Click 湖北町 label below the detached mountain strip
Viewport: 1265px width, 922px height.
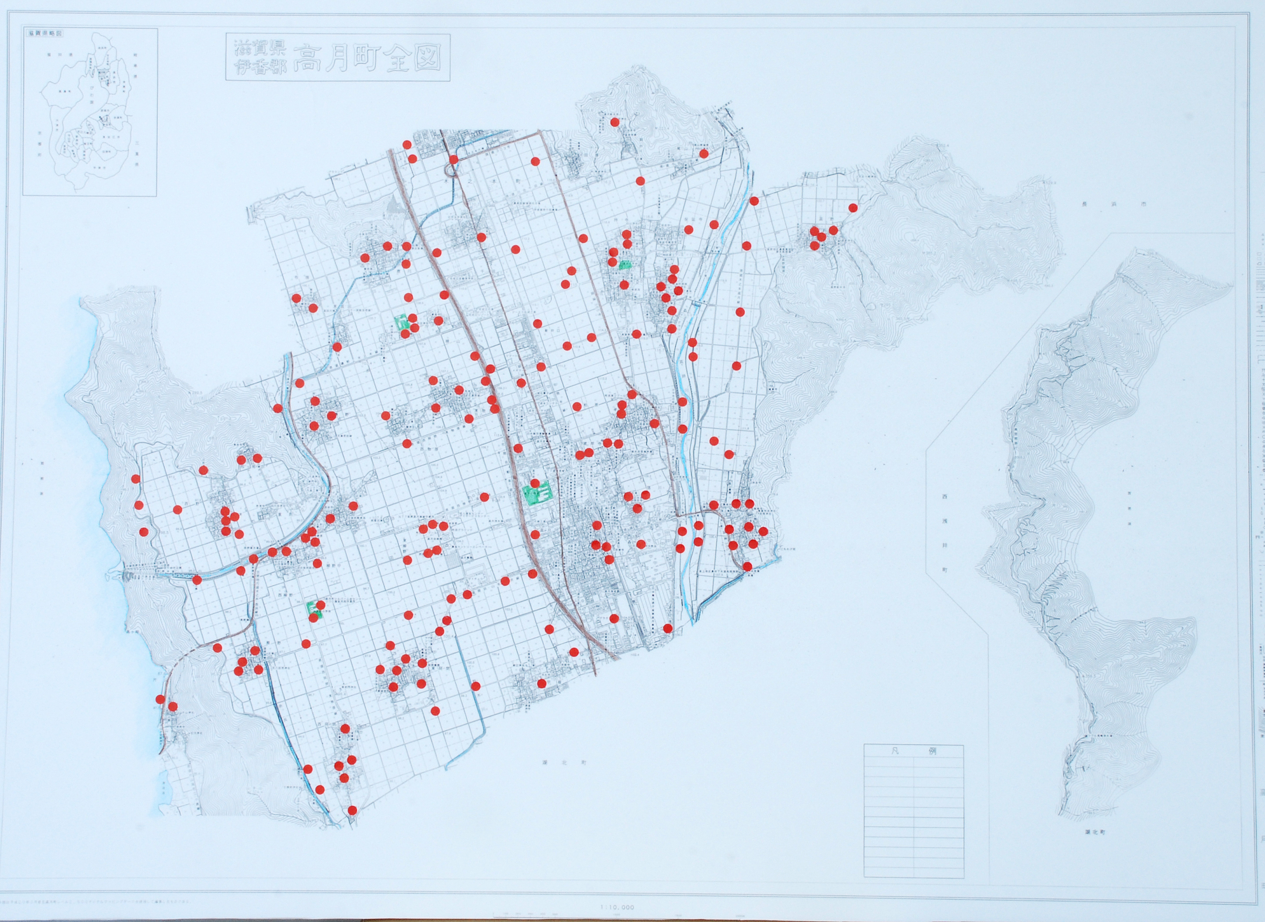(1095, 832)
